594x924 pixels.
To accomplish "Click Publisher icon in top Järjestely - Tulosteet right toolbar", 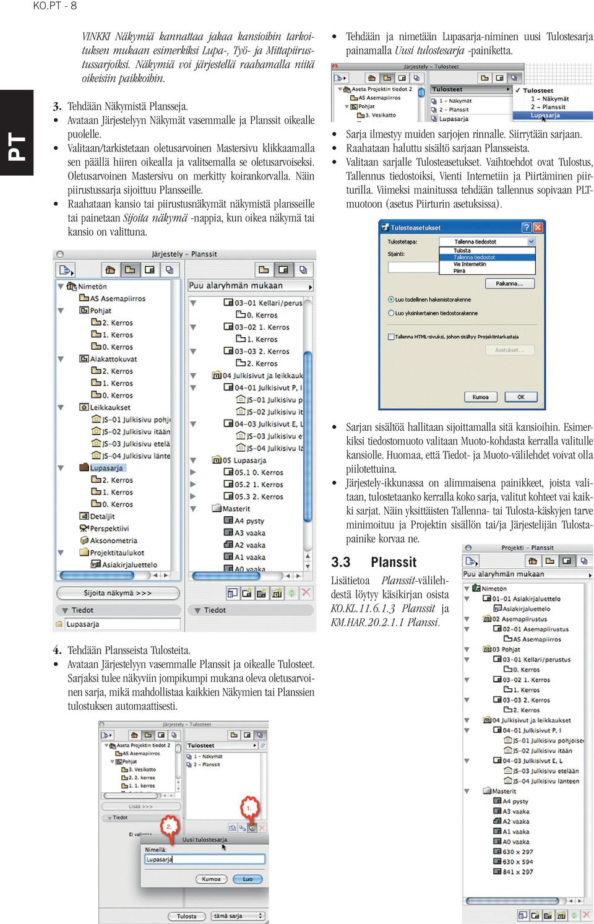I will (x=514, y=78).
